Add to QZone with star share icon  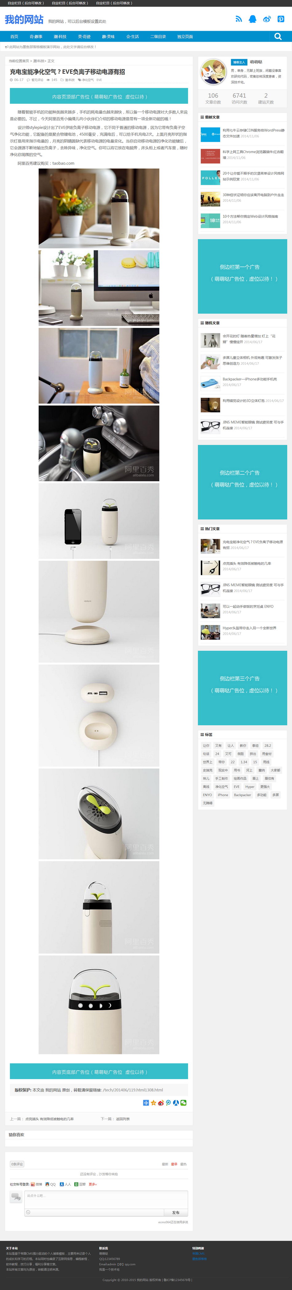(x=153, y=1103)
